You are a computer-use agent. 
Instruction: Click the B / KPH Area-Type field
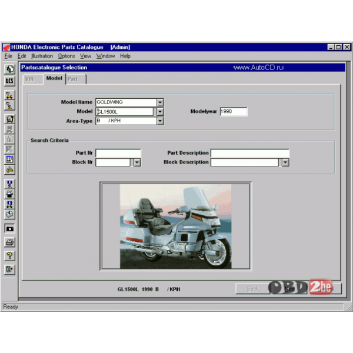click(126, 121)
